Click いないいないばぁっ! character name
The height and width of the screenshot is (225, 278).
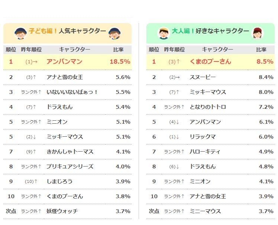(72, 92)
